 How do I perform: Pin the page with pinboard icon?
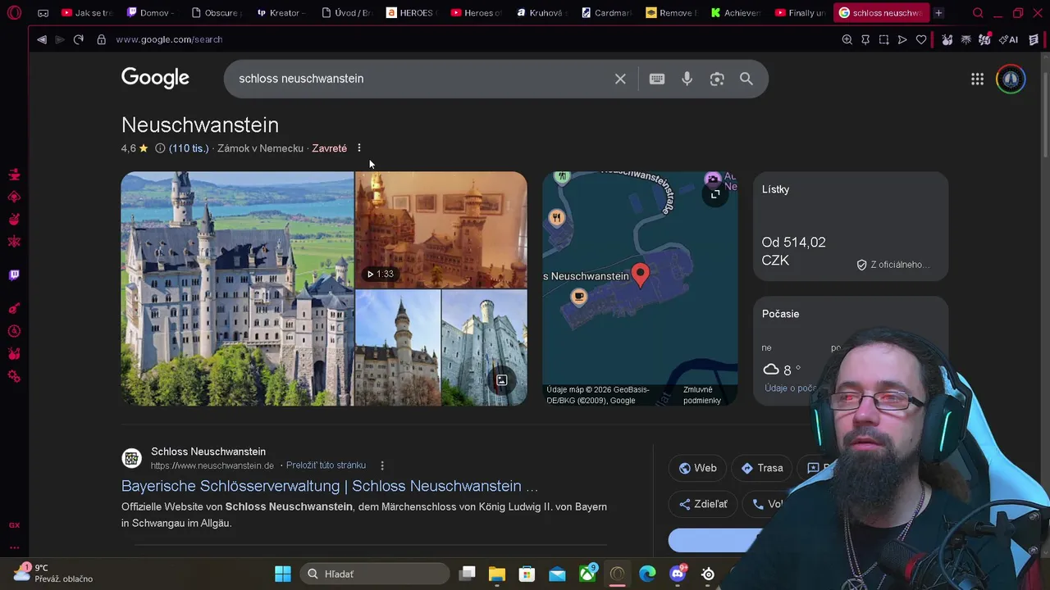click(865, 39)
